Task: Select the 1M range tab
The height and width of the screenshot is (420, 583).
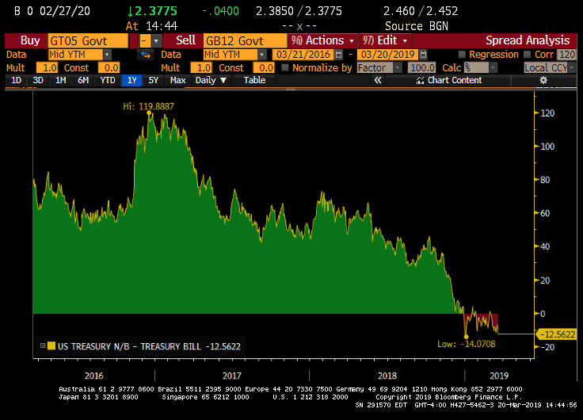Action: (x=60, y=80)
